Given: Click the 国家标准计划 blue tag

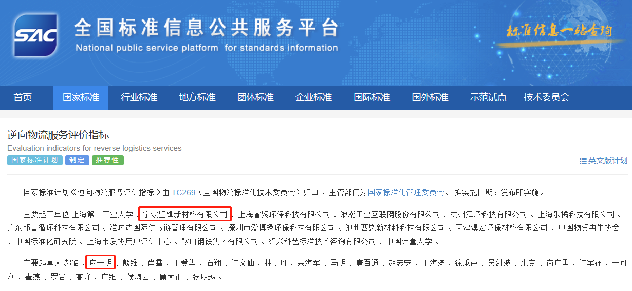Looking at the screenshot, I should coord(34,160).
